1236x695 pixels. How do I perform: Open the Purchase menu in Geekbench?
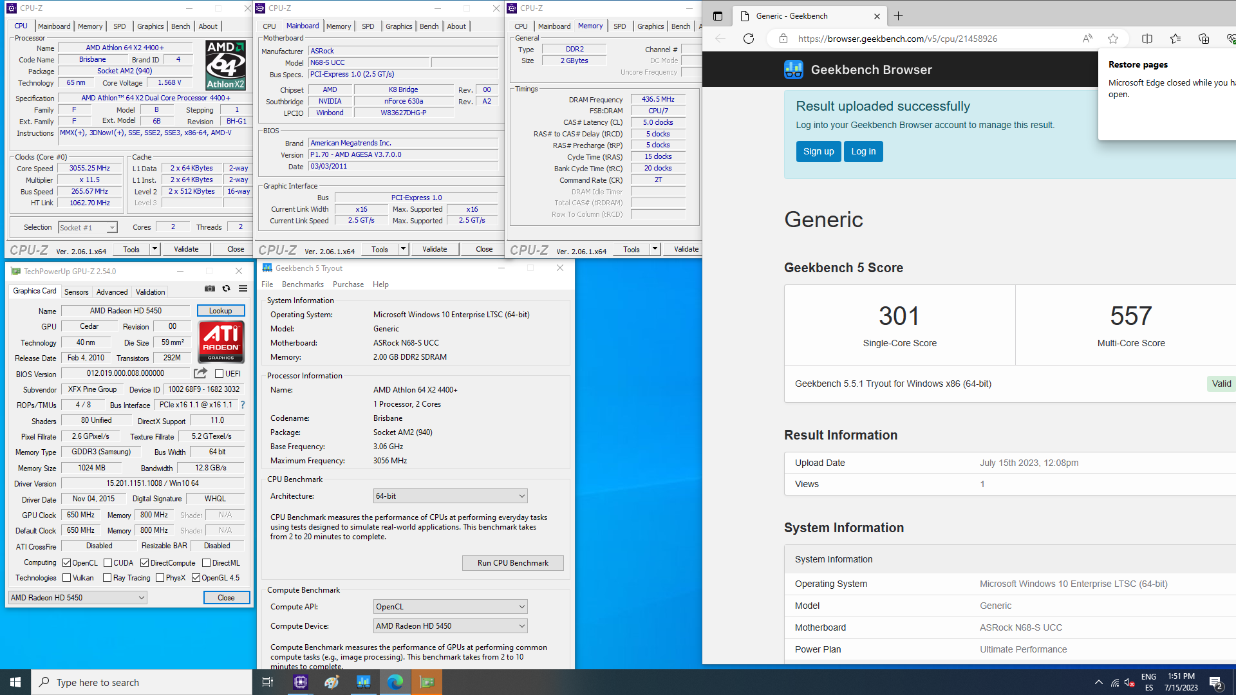click(348, 284)
